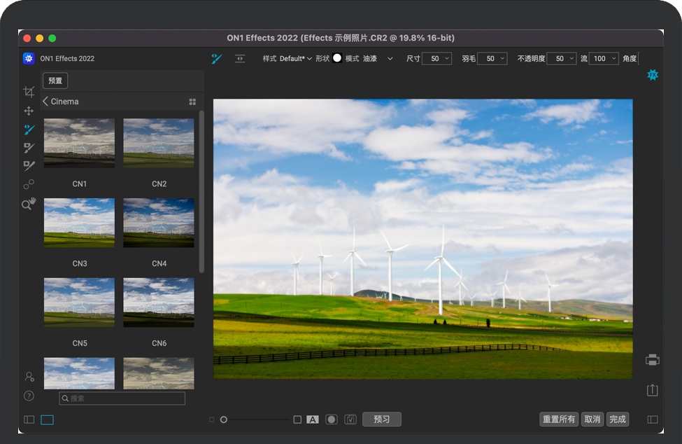Image resolution: width=682 pixels, height=444 pixels.
Task: Select the Masking Brush tool
Action: pos(29,130)
